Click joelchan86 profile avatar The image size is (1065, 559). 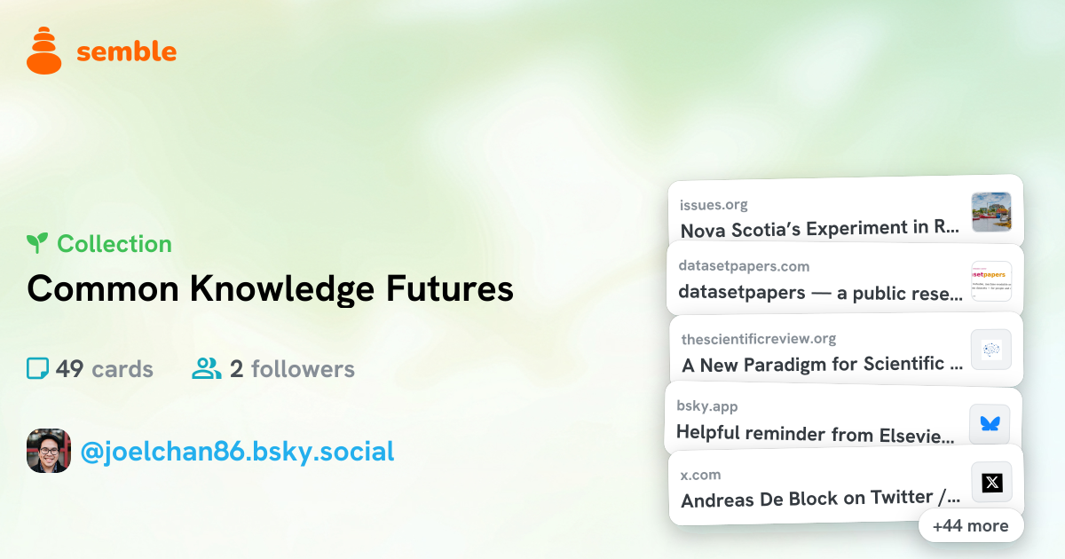click(49, 451)
